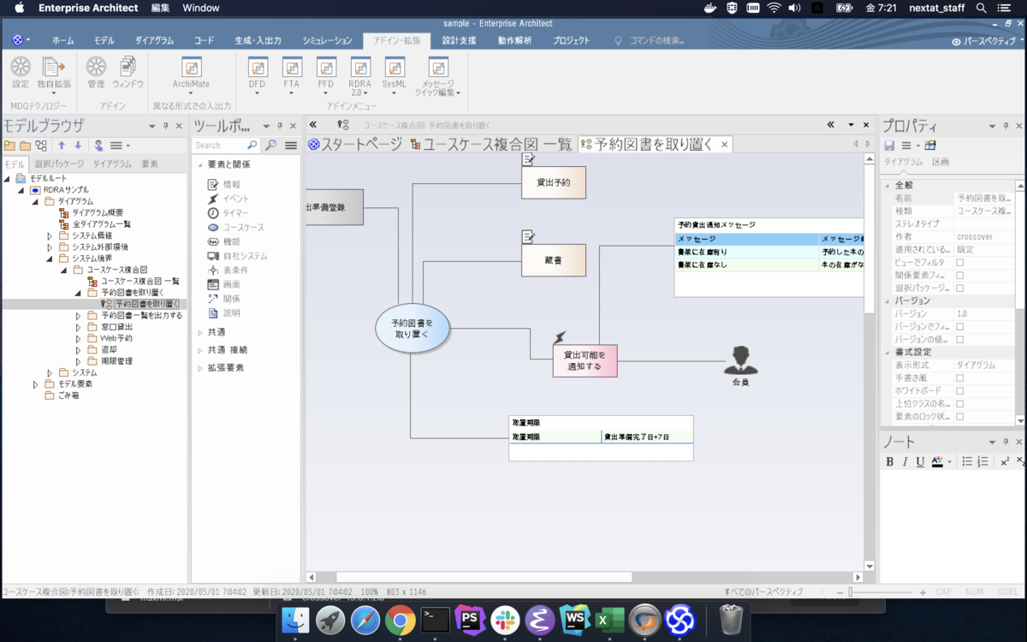The width and height of the screenshot is (1027, 642).
Task: Open the ユースケース複合図 一覧 tab
Action: click(491, 145)
